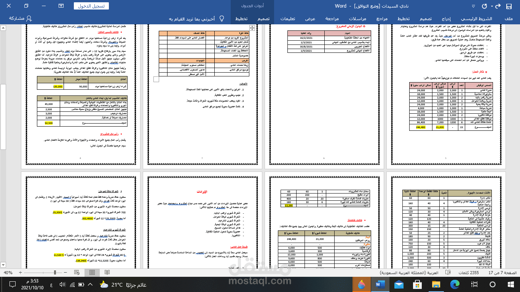Switch to the first تصميم Design tab

426,19
